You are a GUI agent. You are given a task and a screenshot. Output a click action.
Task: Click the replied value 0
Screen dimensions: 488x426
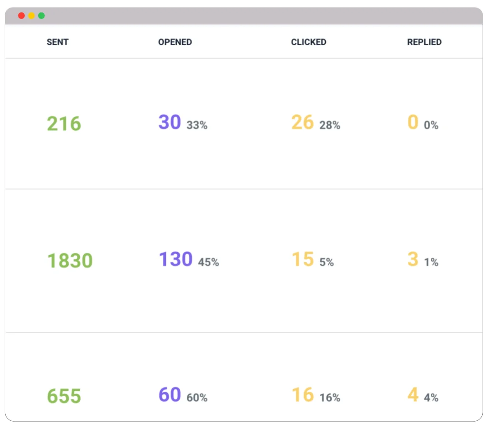pyautogui.click(x=413, y=122)
